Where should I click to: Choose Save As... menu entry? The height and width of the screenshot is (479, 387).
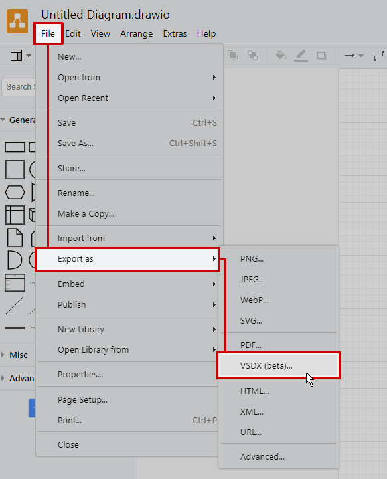pos(129,144)
